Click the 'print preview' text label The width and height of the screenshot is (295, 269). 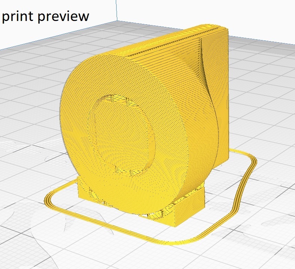pyautogui.click(x=45, y=16)
